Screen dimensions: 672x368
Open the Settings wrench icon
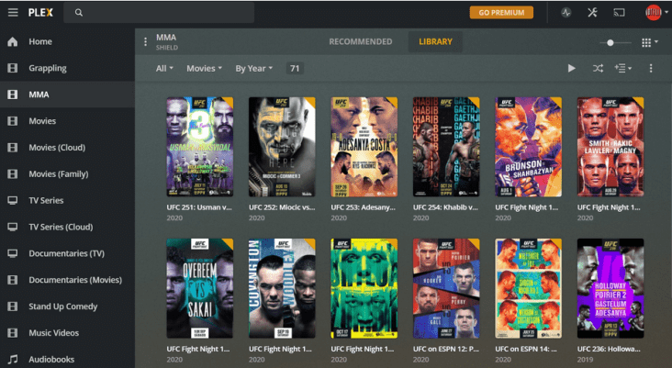(x=592, y=13)
